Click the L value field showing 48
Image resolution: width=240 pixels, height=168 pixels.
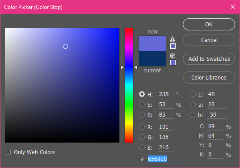(x=217, y=94)
